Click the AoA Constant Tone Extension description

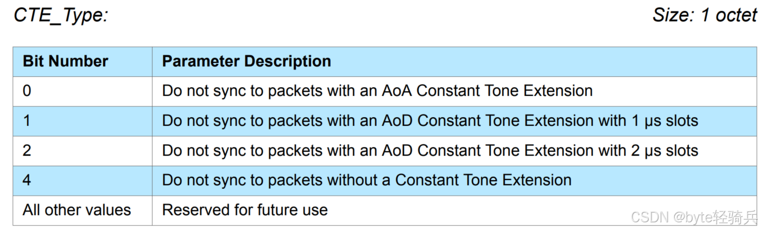click(x=377, y=91)
